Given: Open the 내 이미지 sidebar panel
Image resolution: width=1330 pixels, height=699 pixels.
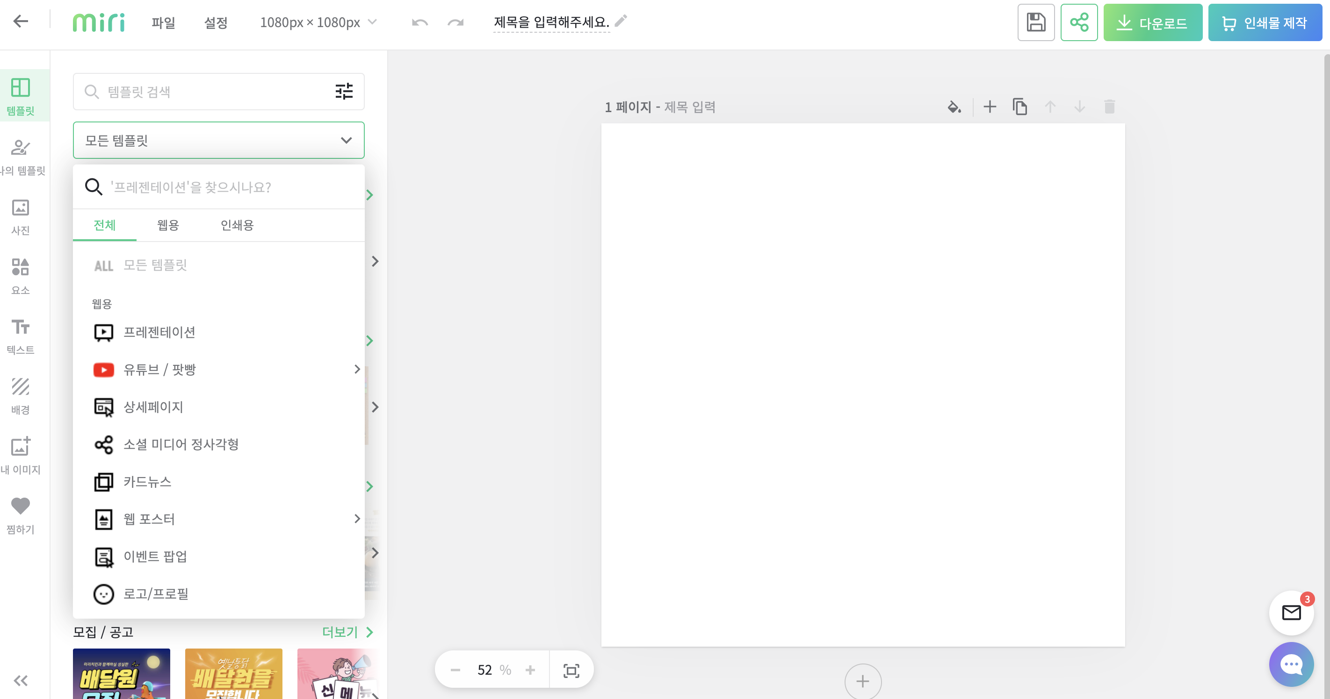Looking at the screenshot, I should [x=21, y=456].
